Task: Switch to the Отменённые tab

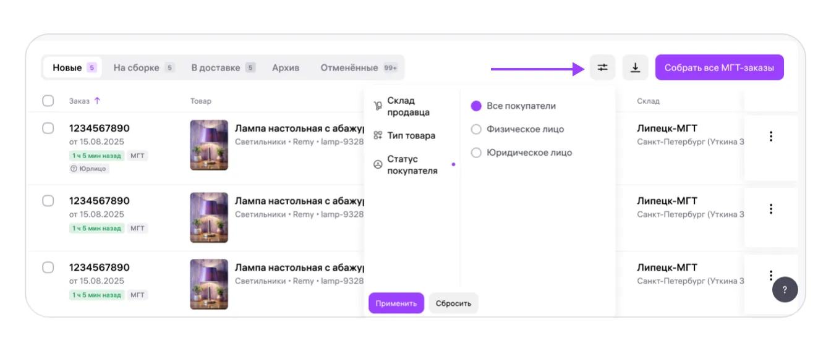Action: (x=349, y=67)
